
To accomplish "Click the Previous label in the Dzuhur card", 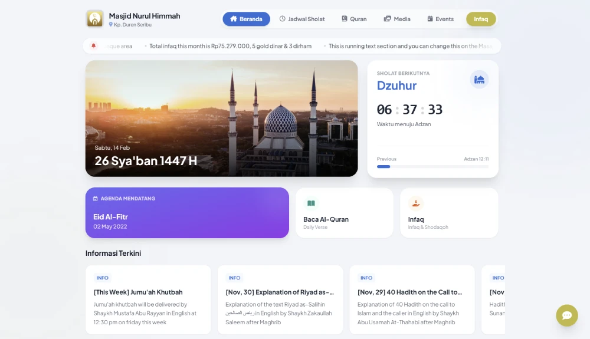I will click(x=386, y=159).
